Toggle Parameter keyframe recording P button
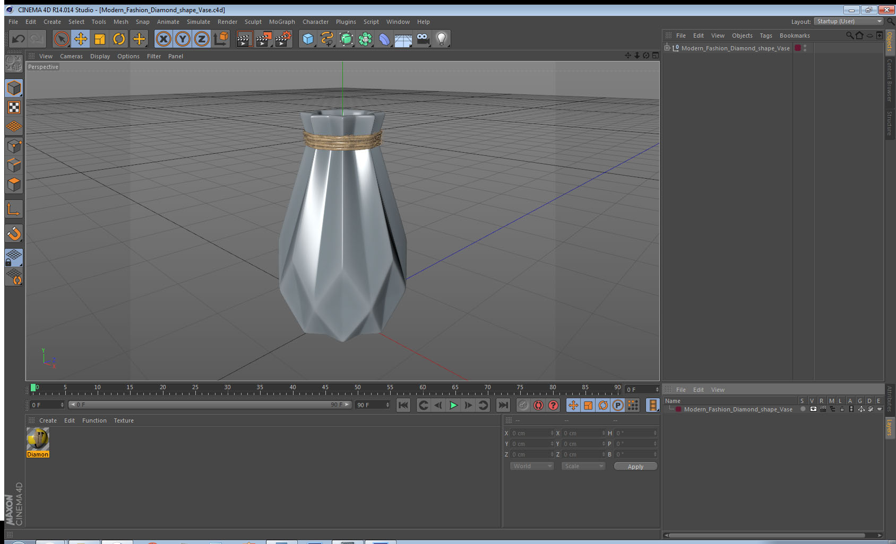 [618, 405]
